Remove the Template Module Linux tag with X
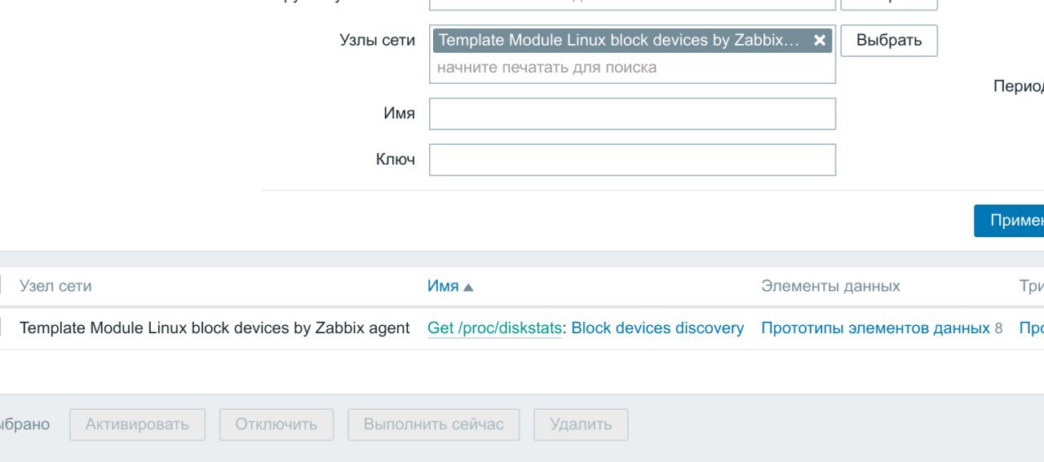The width and height of the screenshot is (1044, 462). click(820, 41)
